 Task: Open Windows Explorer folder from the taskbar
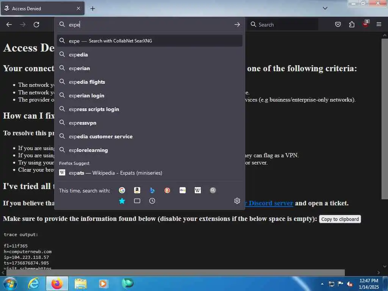[x=80, y=283]
